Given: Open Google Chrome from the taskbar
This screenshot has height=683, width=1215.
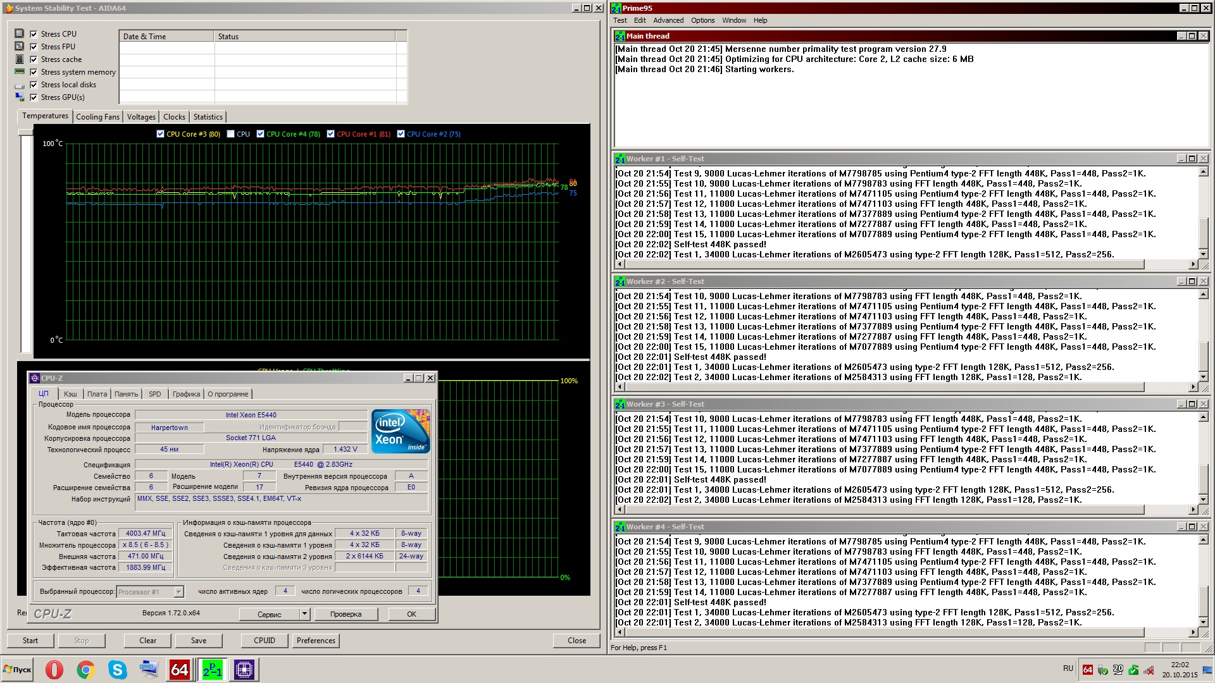Looking at the screenshot, I should (86, 669).
